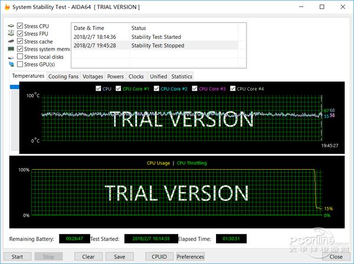Click the blue vertical slider left of temperature graph
The height and width of the screenshot is (264, 354).
14,87
